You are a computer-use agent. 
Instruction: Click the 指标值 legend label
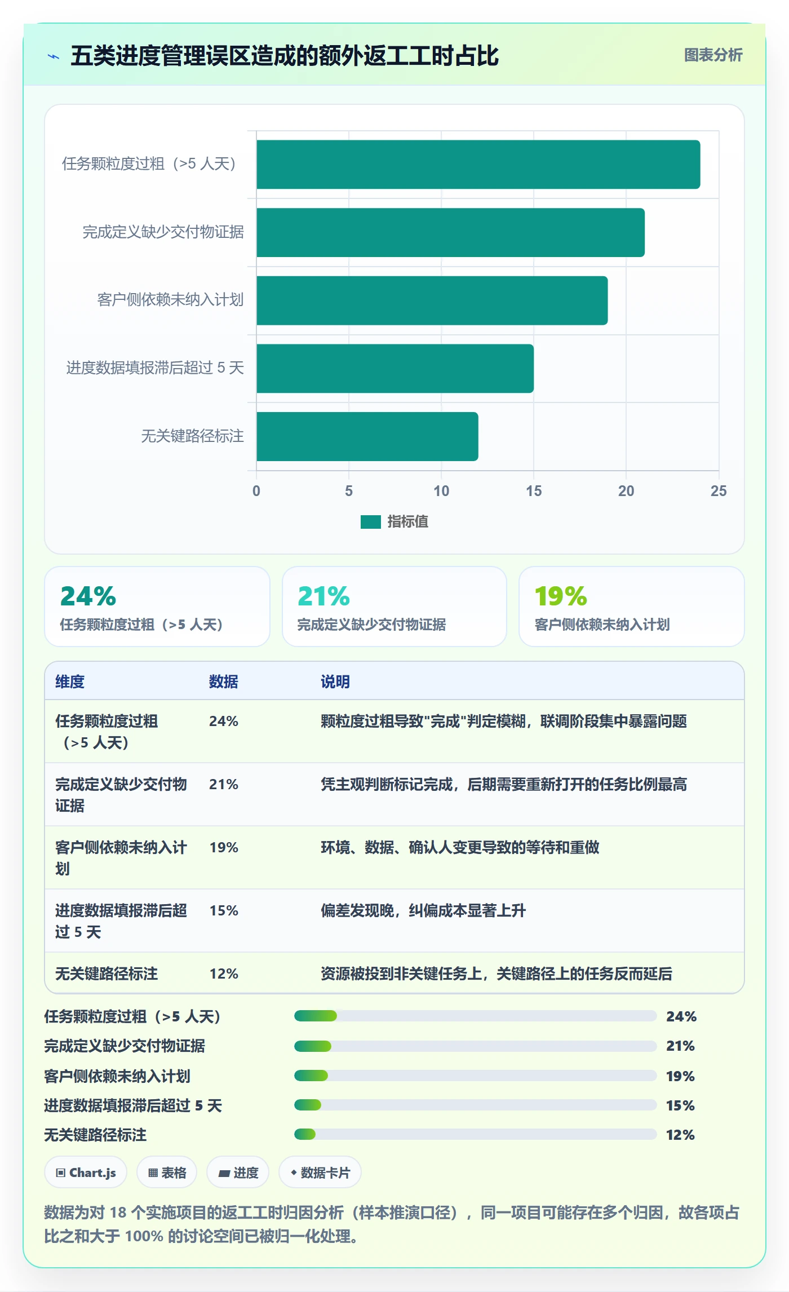pos(407,522)
